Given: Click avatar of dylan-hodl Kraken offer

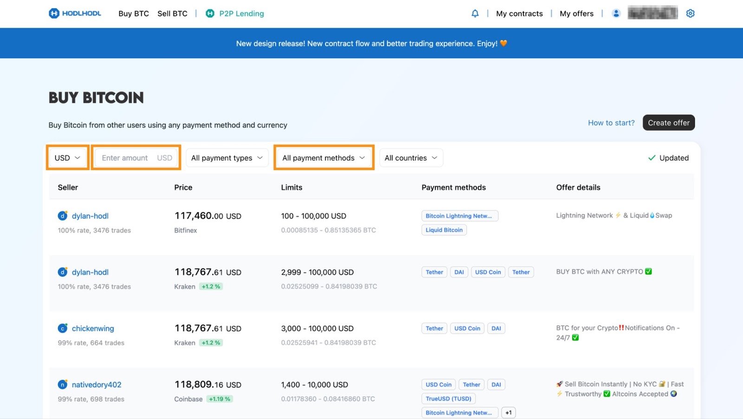Looking at the screenshot, I should [63, 272].
